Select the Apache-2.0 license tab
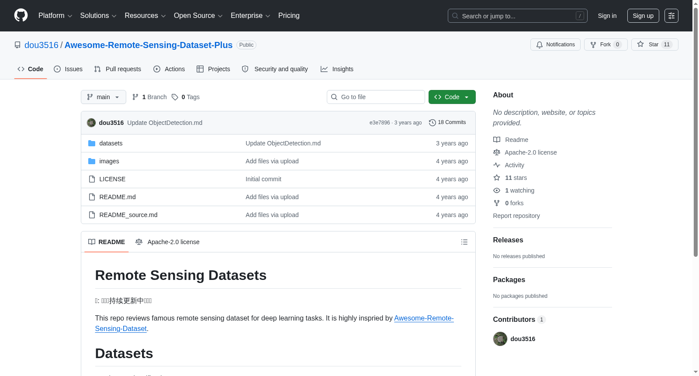699x376 pixels. [x=168, y=242]
